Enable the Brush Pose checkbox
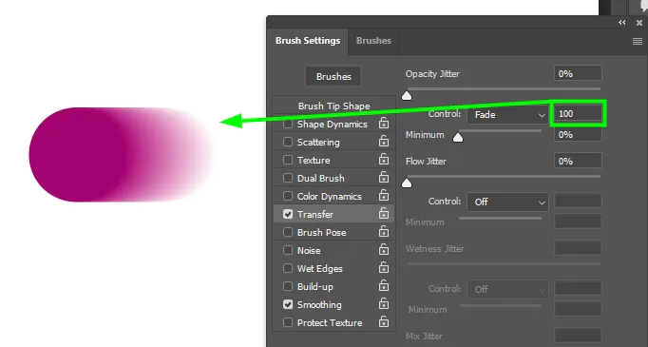 point(288,232)
